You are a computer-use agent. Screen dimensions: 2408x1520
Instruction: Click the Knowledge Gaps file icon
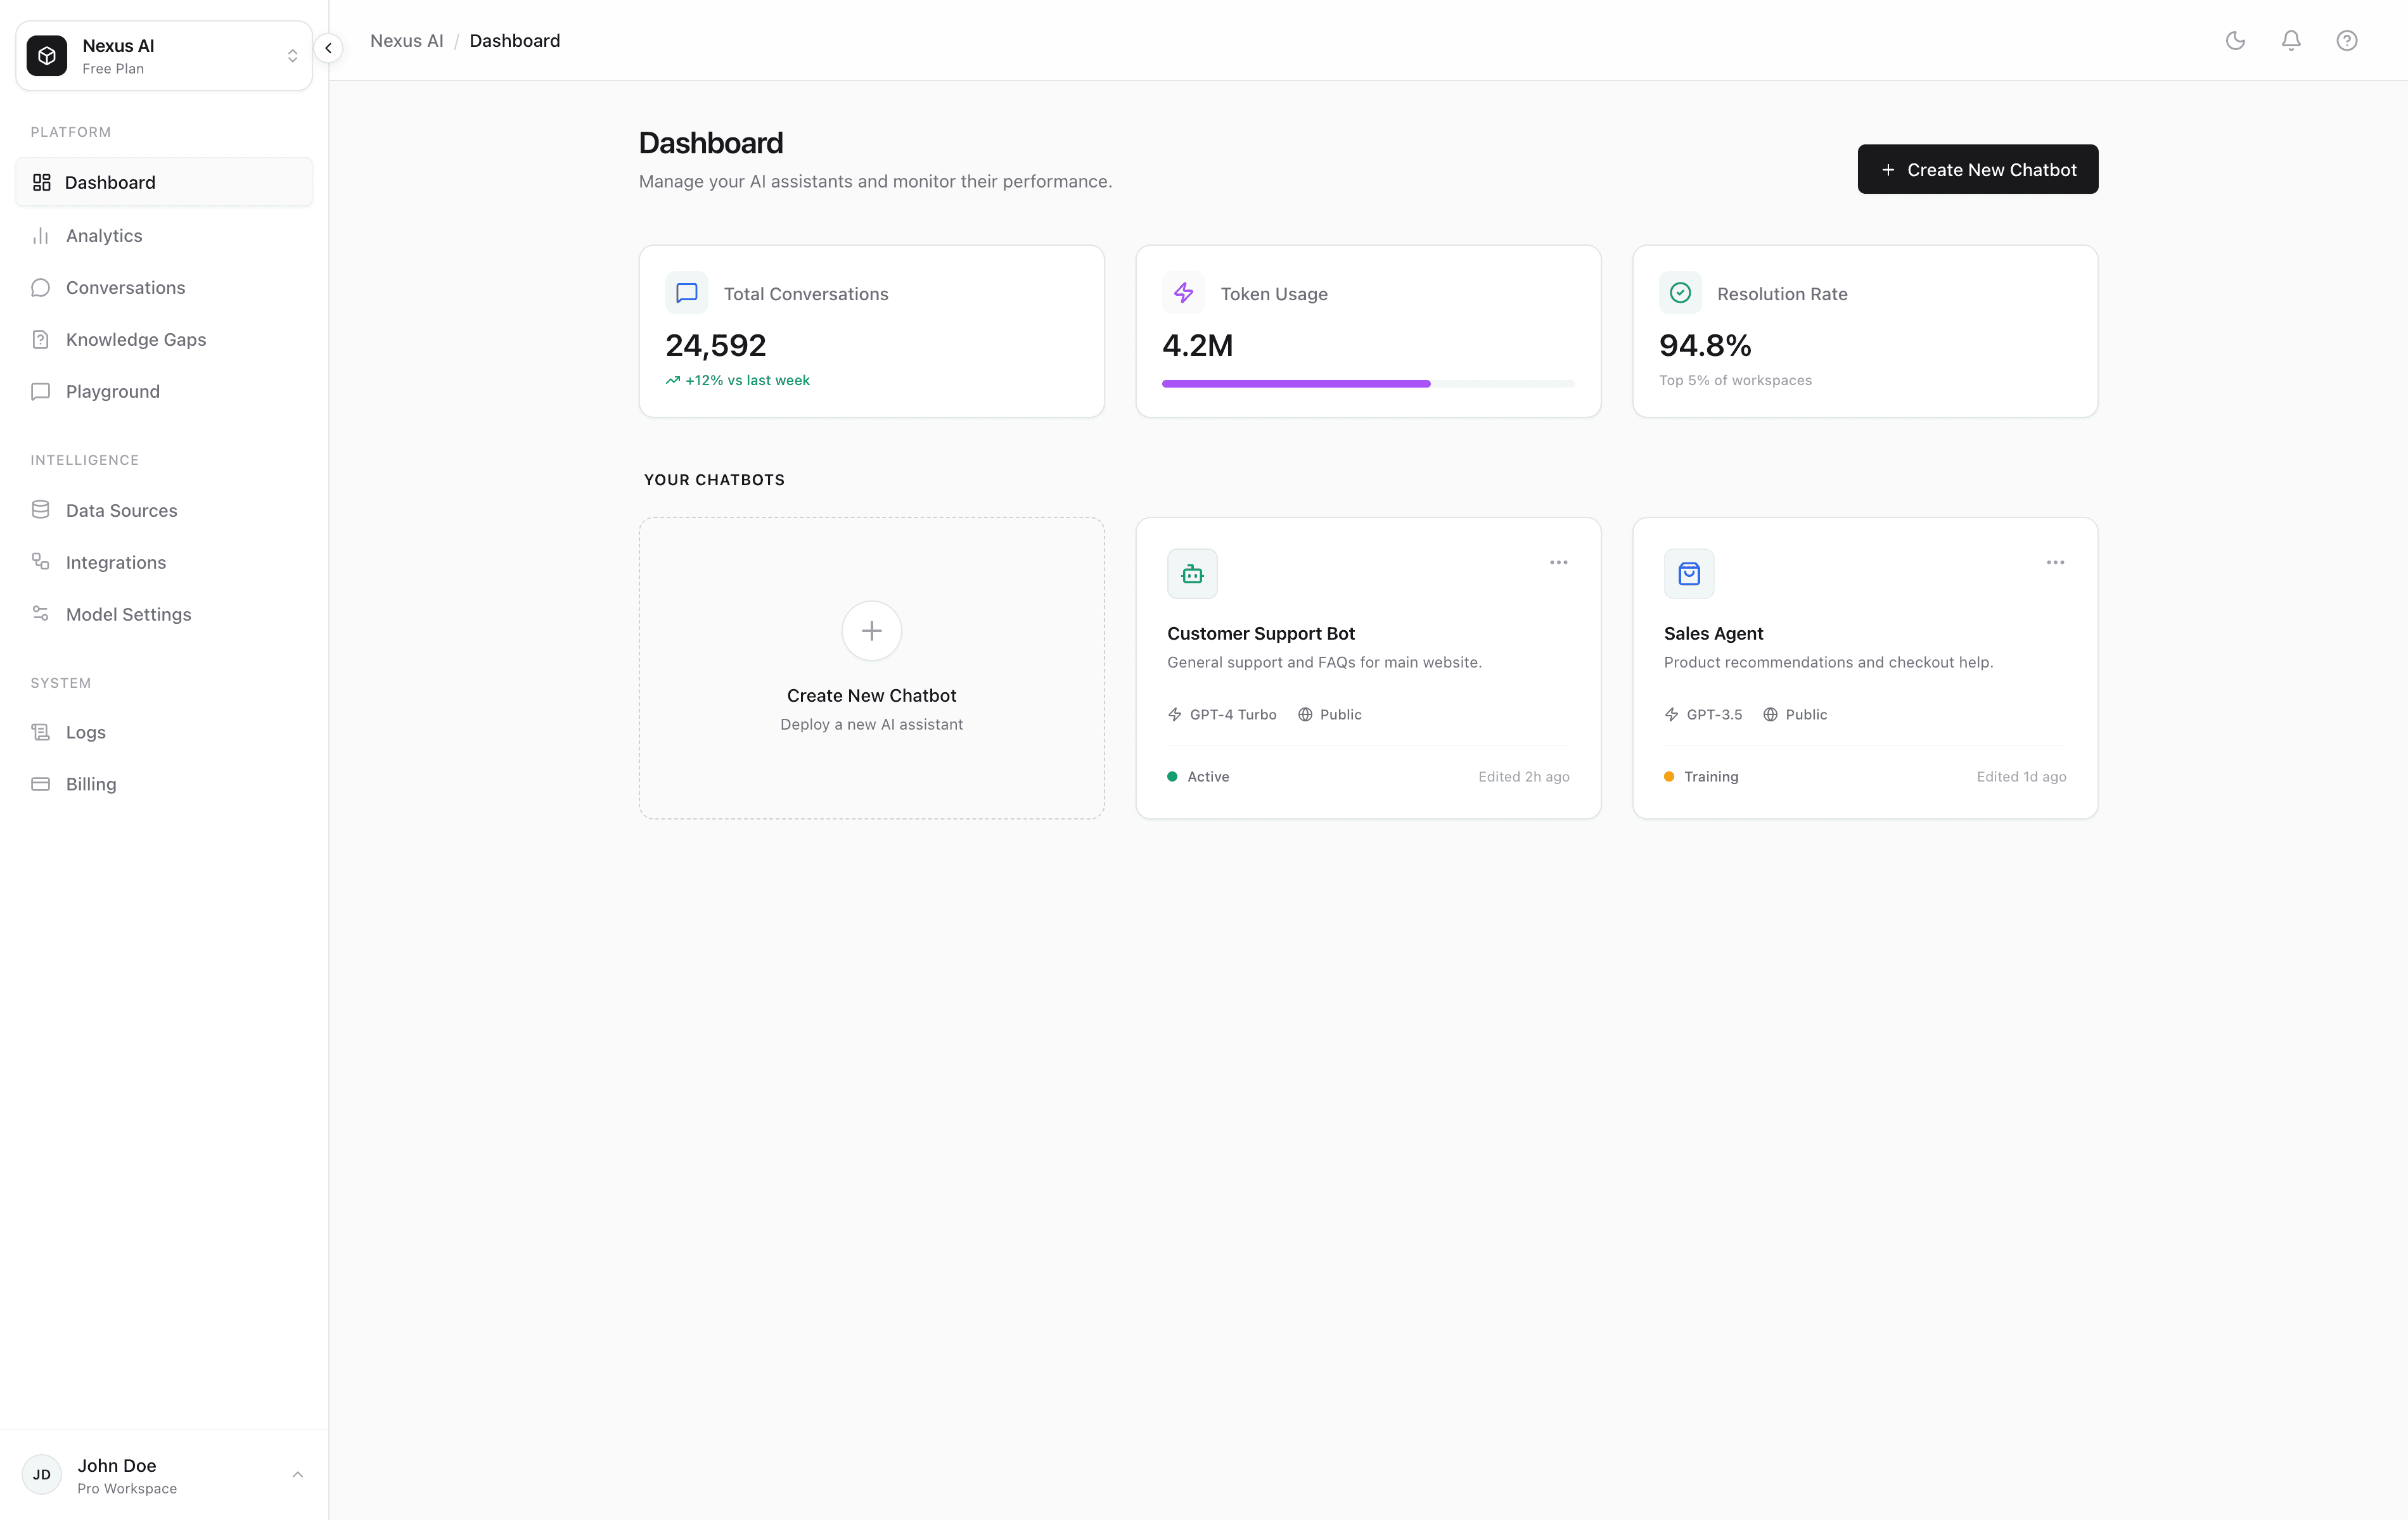point(41,339)
